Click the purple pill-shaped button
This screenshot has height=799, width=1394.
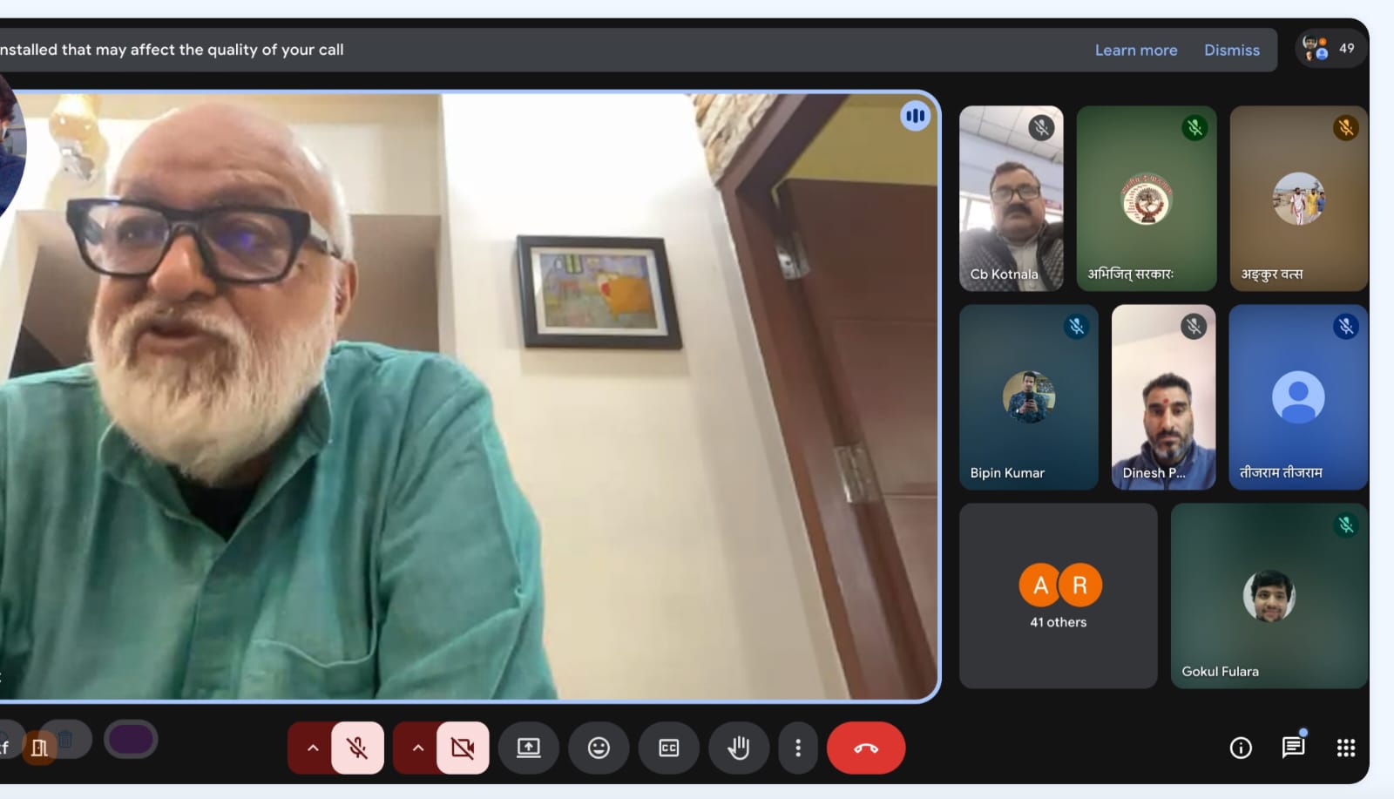tap(131, 740)
